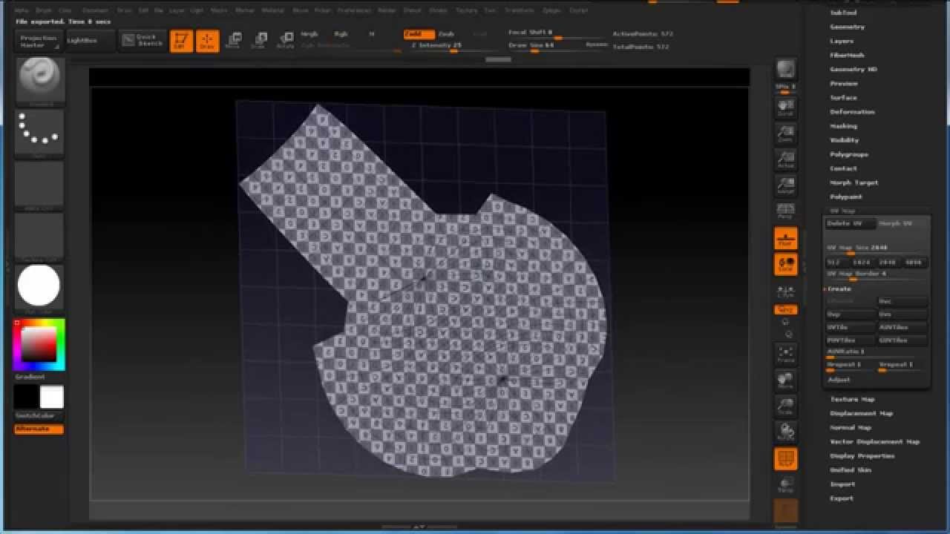Activate the Draw mode button

pyautogui.click(x=207, y=42)
